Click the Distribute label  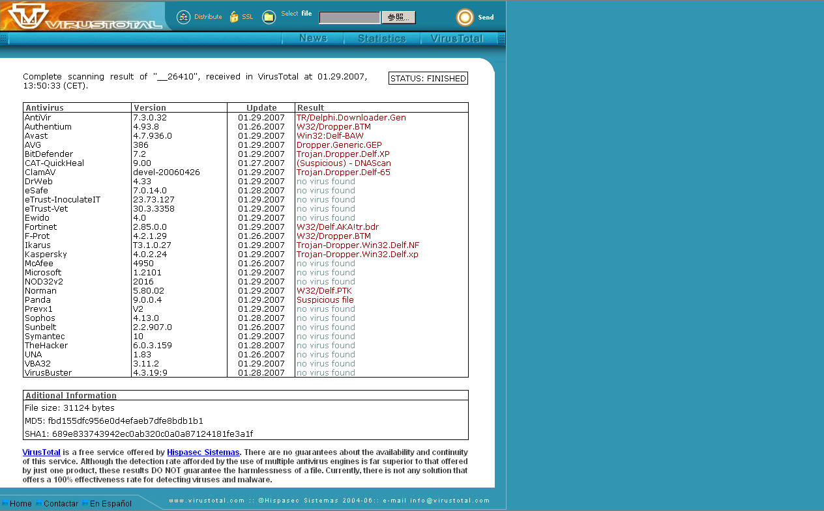[208, 17]
